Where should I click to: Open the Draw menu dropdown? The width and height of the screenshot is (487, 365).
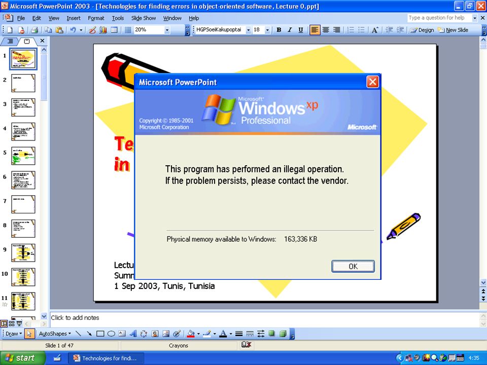pos(14,334)
